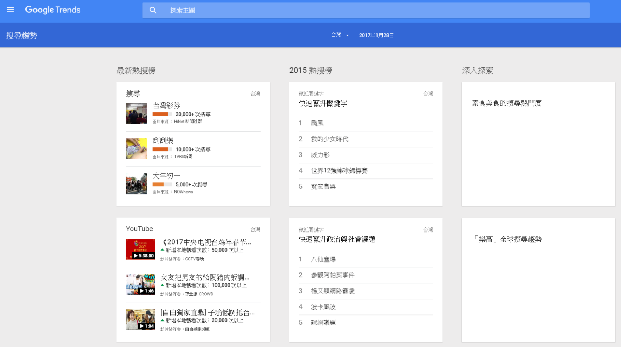
Task: Click the 刮刮樂 search trend title
Action: [x=163, y=141]
